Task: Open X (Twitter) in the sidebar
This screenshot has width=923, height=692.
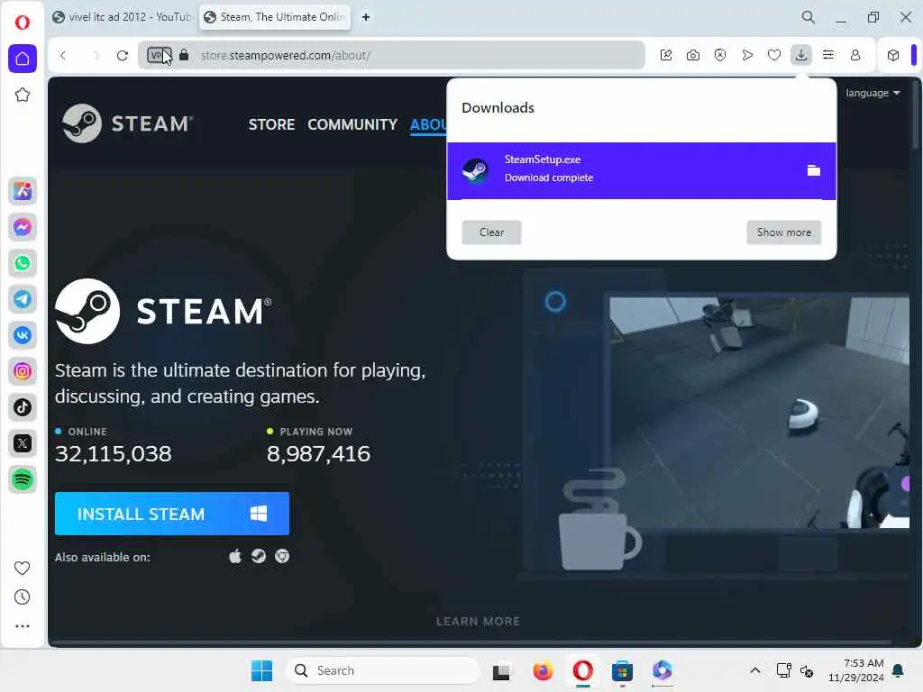Action: coord(23,443)
